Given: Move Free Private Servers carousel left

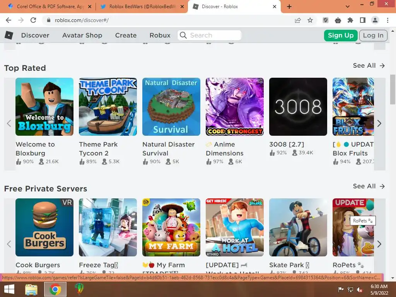Looking at the screenshot, I should [x=9, y=244].
